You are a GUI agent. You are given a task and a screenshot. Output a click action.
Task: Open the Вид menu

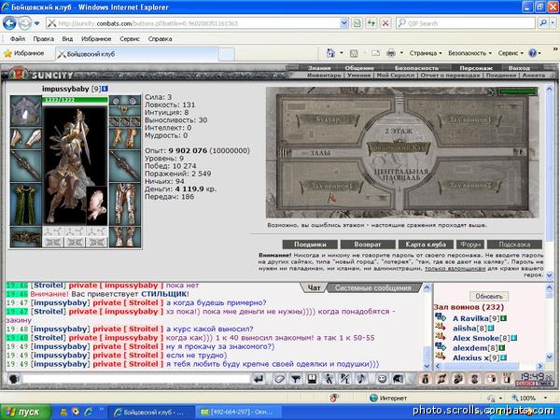pos(67,38)
